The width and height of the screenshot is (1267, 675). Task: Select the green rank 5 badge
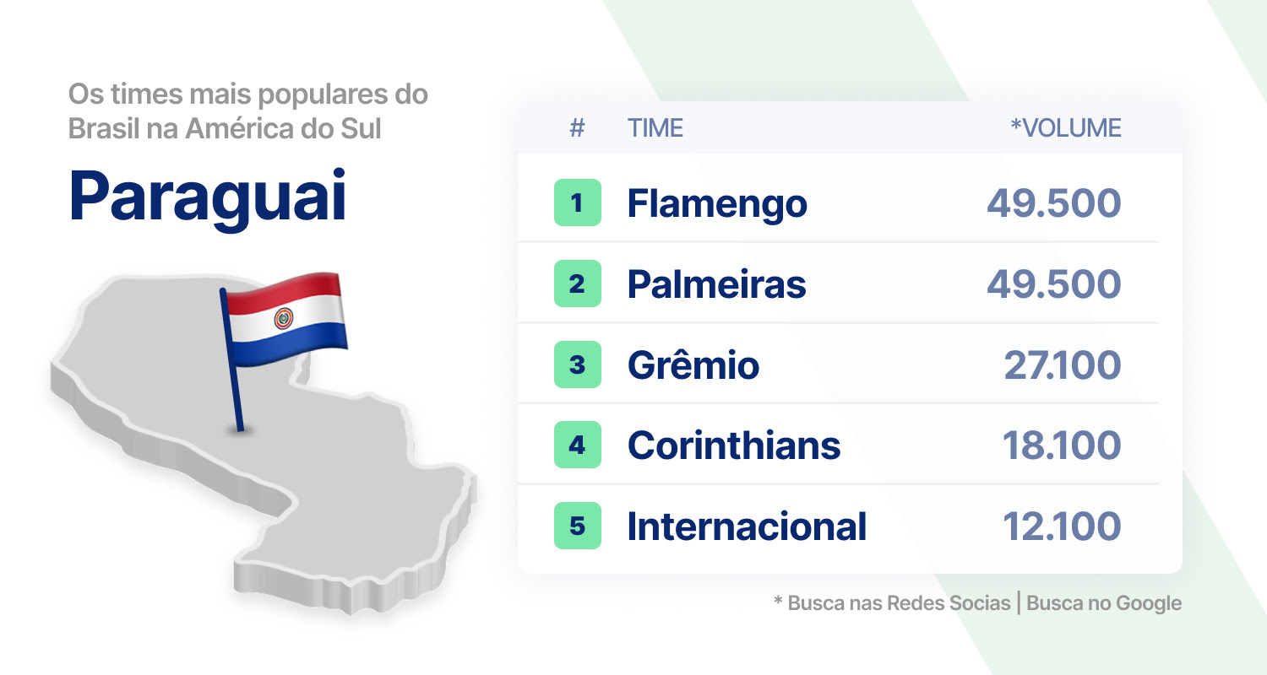point(578,526)
